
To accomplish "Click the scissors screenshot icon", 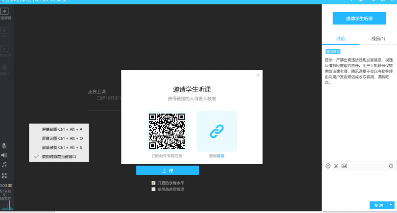I will click(336, 166).
